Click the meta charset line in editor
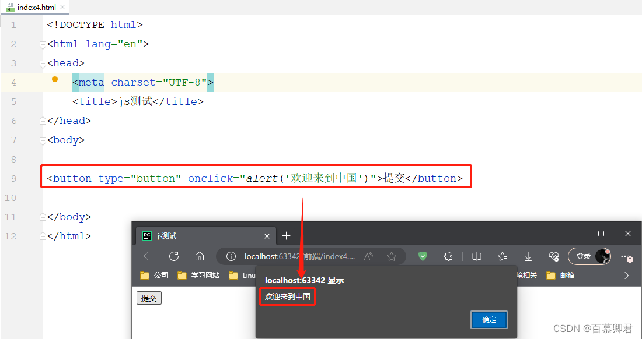Screen dimensions: 642x339 click(x=143, y=83)
